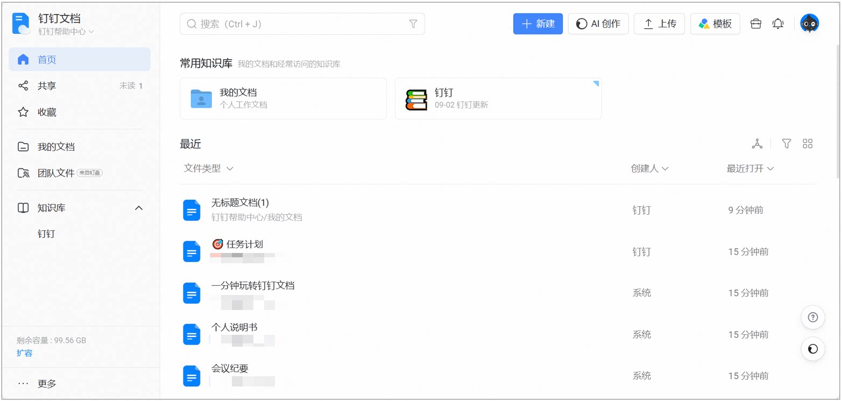Click the 钉钉 knowledge base books icon
The width and height of the screenshot is (842, 401).
[416, 99]
